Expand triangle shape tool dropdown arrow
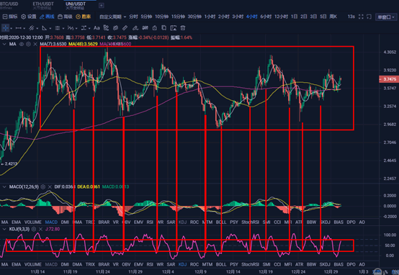 50,28
